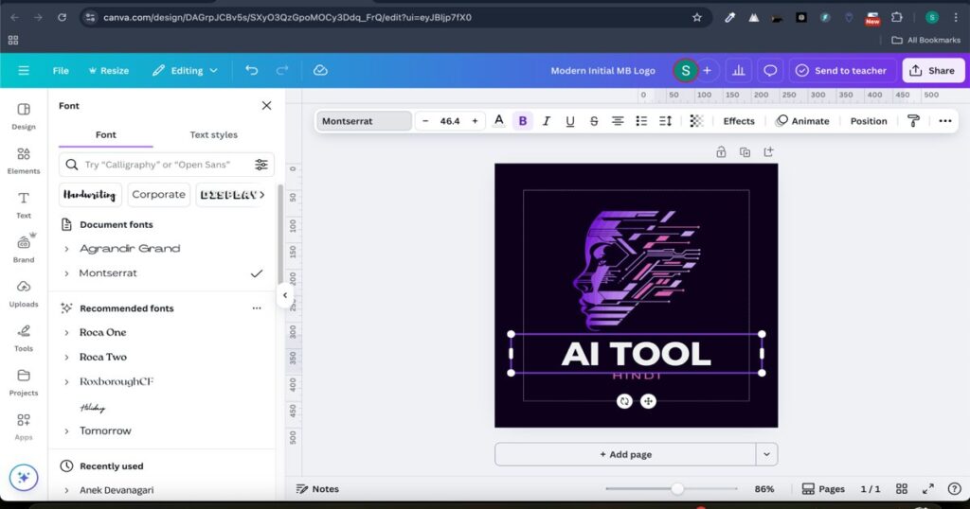Filter fonts by Corporate category
The image size is (970, 509).
coord(158,195)
